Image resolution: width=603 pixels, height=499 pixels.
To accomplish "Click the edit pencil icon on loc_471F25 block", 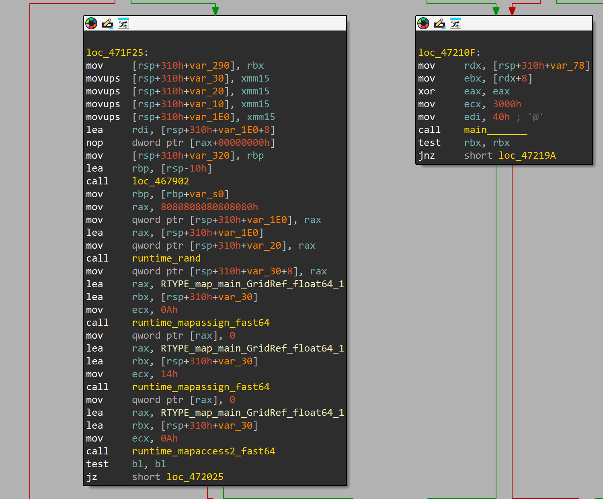I will click(x=107, y=24).
